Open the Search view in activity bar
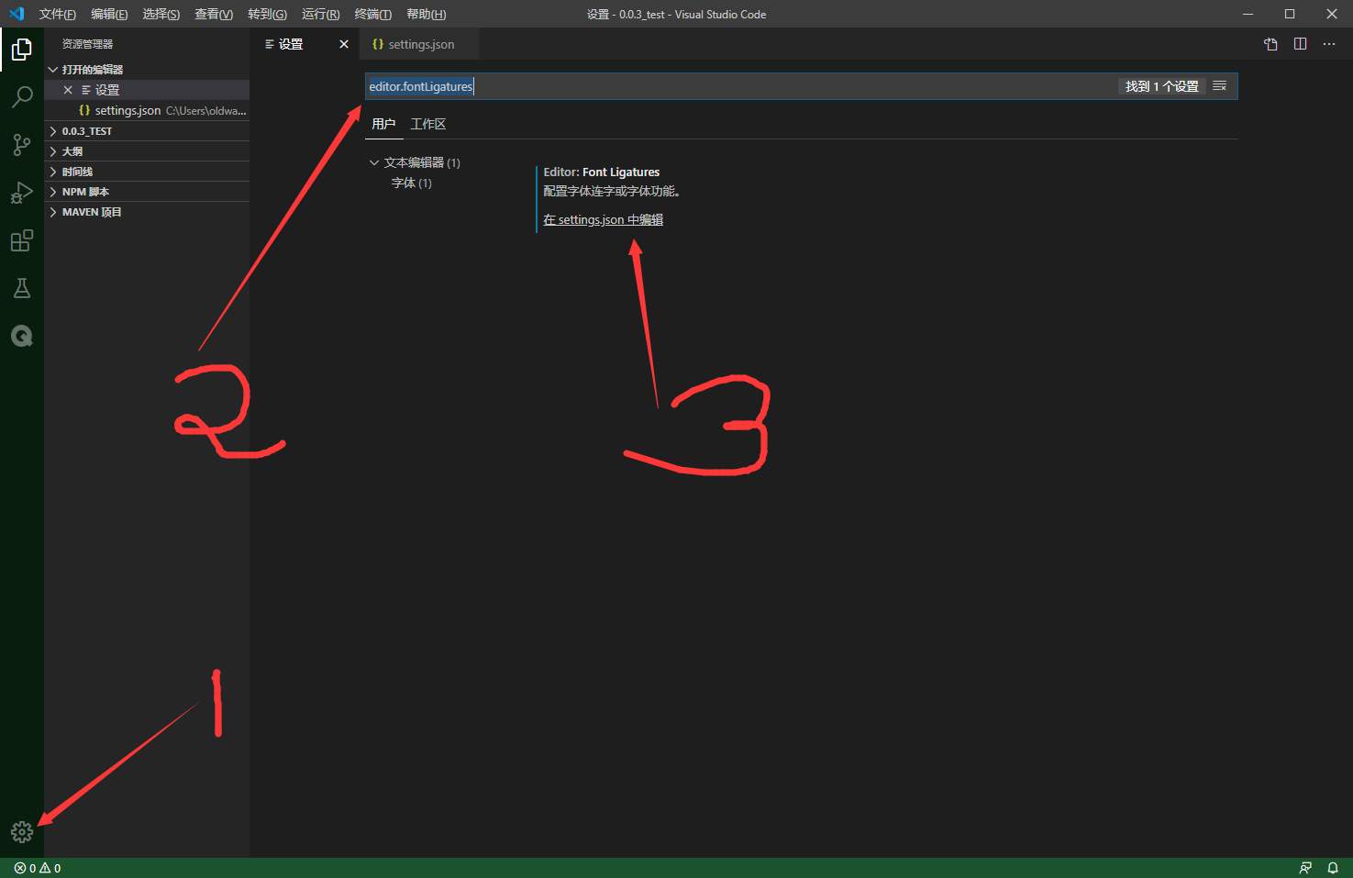 tap(22, 96)
